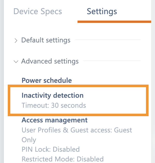Viewport: 155px width, 163px height.
Task: Click the word "Disabled" next to PIN Lock
Action: [65, 149]
